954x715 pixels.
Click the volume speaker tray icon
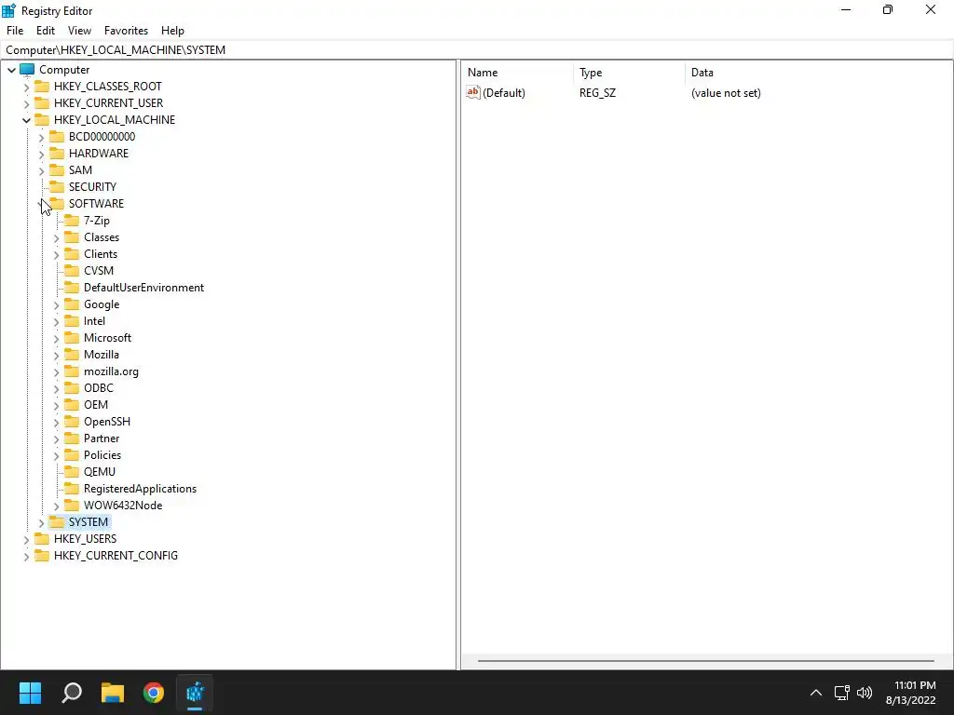point(864,693)
